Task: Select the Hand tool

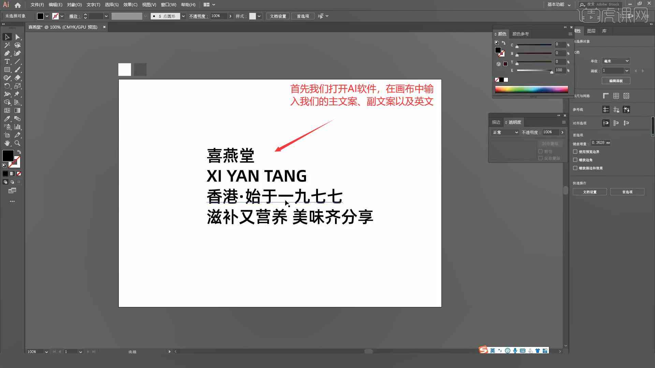Action: click(6, 143)
